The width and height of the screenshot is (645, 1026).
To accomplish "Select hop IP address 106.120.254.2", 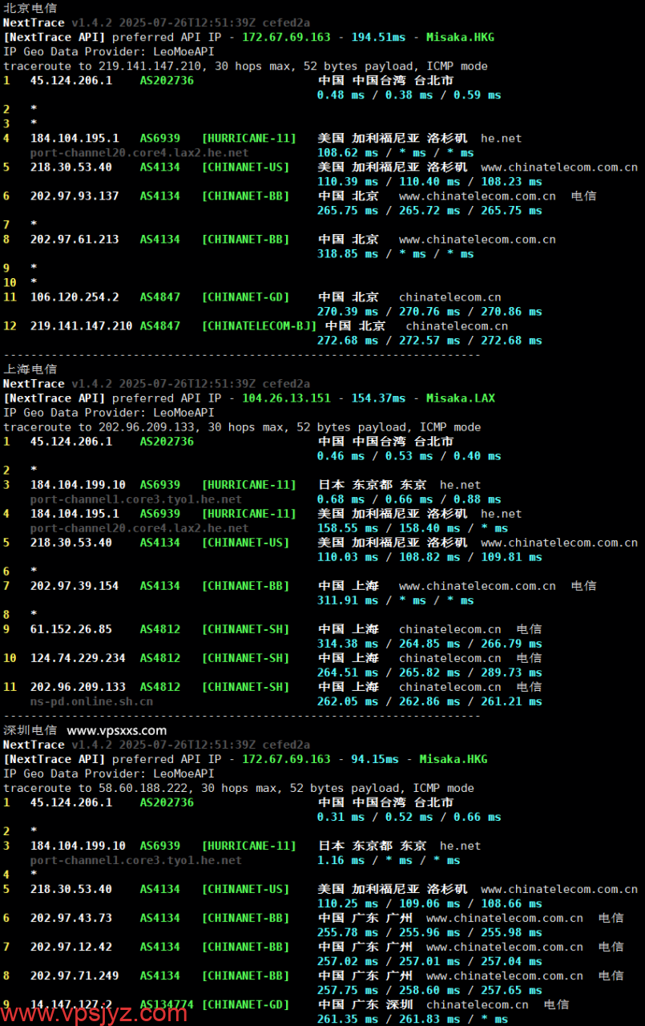I will (75, 297).
